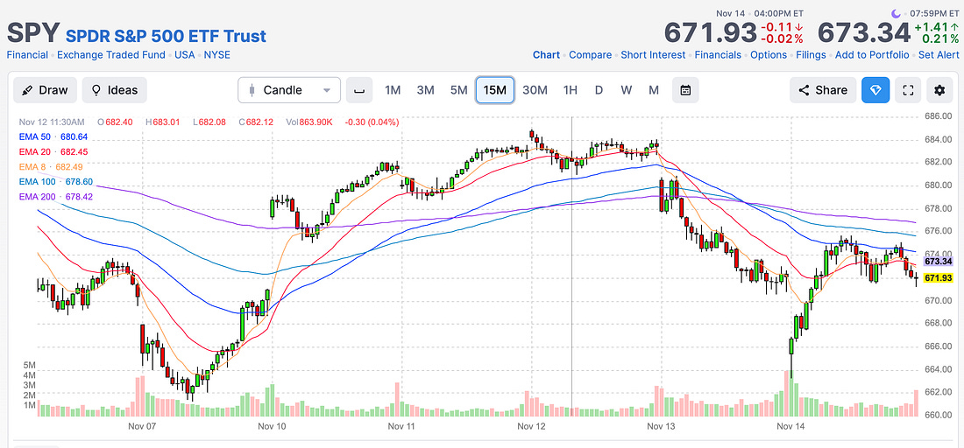
Task: Open the Compare link
Action: pyautogui.click(x=590, y=54)
